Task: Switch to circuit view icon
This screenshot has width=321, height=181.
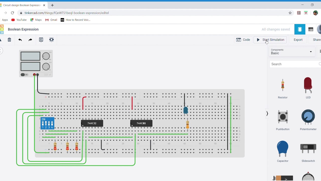Action: (300, 29)
